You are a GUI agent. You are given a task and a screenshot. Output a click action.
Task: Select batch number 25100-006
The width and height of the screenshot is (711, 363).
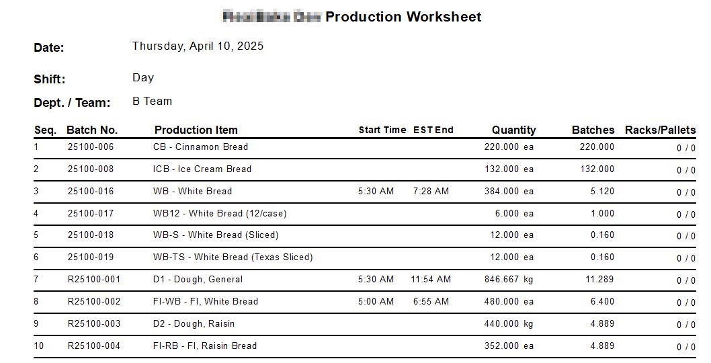click(x=91, y=147)
